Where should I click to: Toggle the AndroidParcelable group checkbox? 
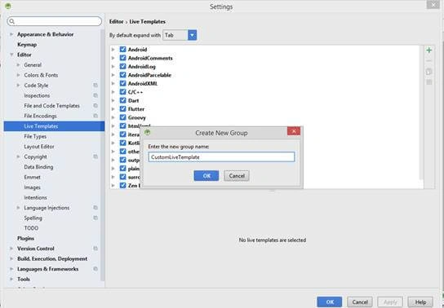pos(122,75)
